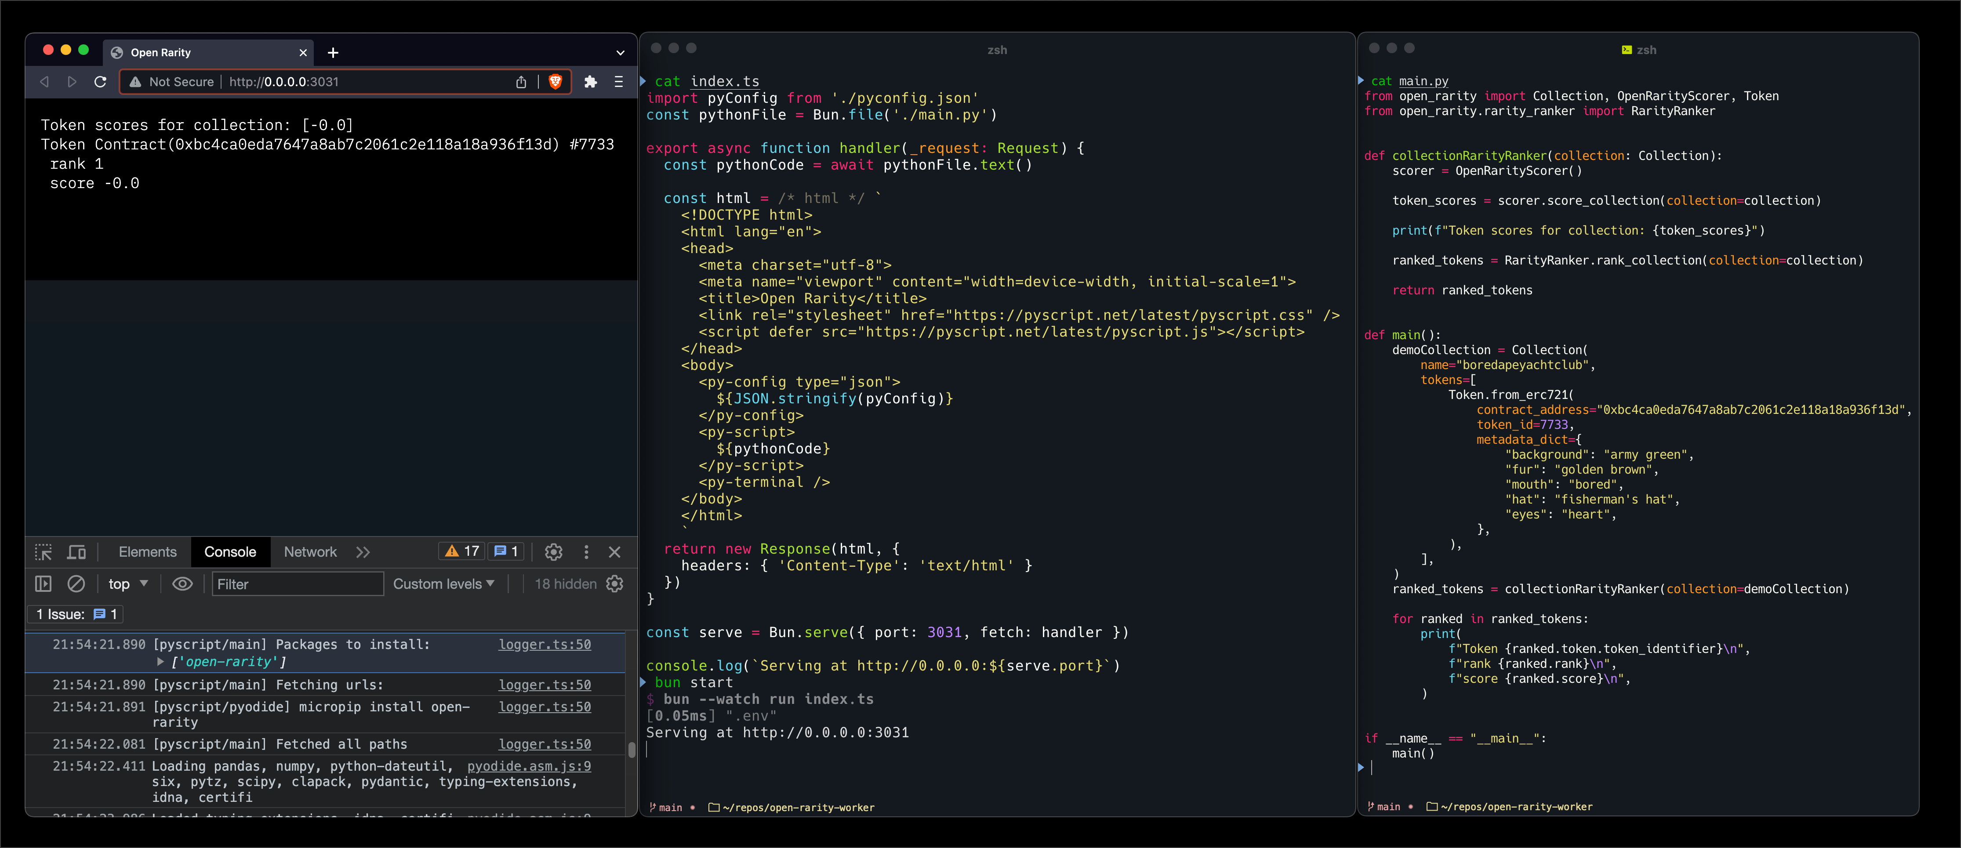1961x848 pixels.
Task: Switch to the Network tab
Action: [310, 552]
